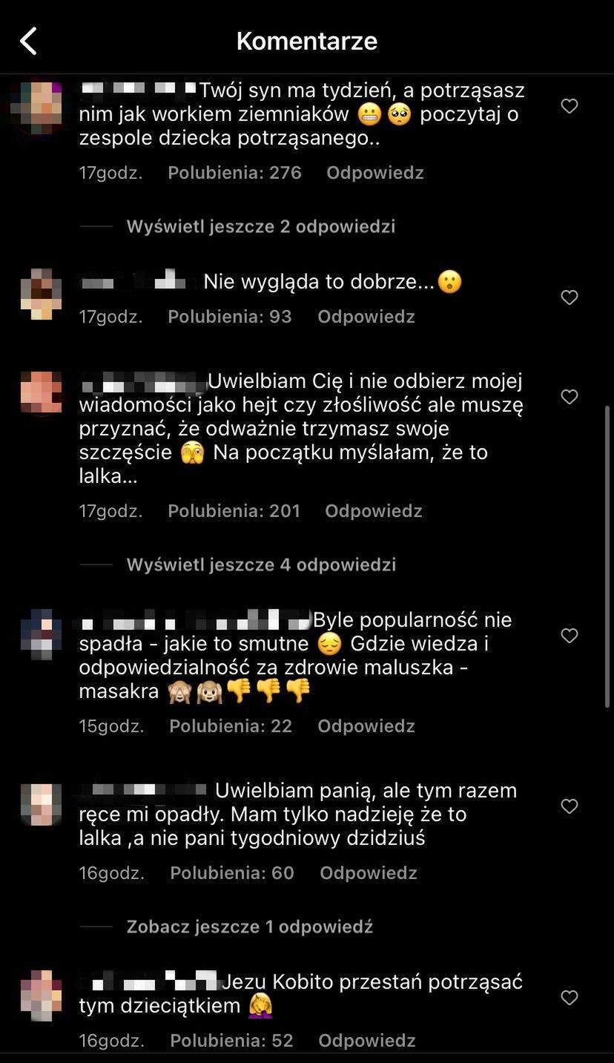
Task: Reply to the comment with 93 likes
Action: pos(366,317)
